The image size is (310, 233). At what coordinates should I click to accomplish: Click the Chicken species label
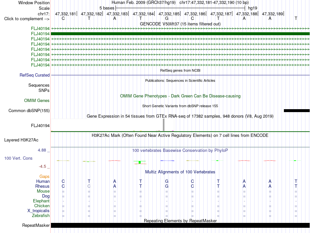tap(42, 206)
